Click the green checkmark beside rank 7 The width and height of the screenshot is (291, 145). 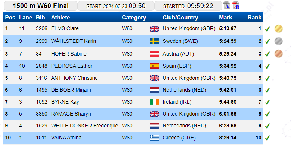click(x=267, y=102)
